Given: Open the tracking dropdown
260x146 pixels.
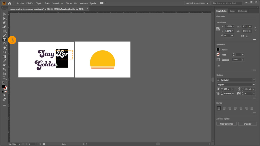Looking at the screenshot, I should [254, 94].
